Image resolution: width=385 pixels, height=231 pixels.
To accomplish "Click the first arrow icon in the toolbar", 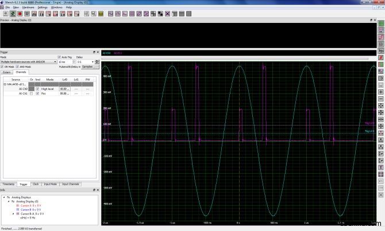I will click(6, 14).
